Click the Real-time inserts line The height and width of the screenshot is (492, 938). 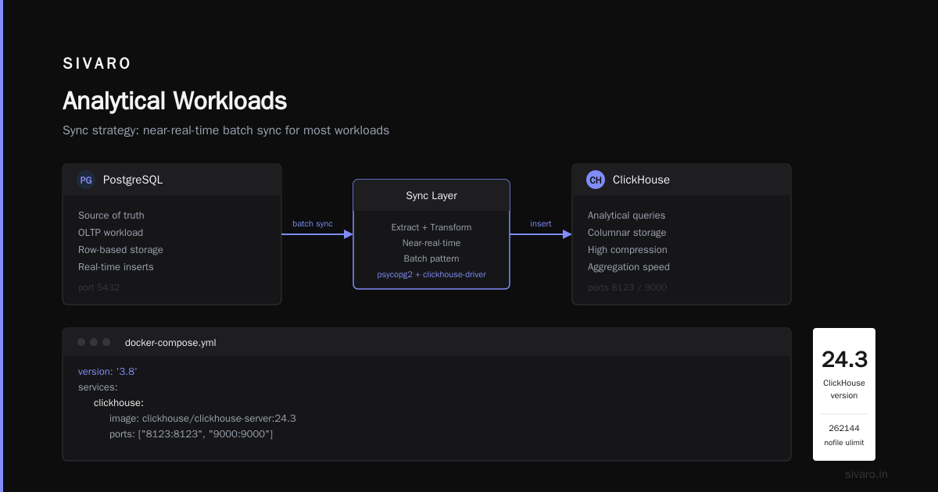(x=116, y=267)
